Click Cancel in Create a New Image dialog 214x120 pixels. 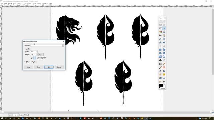[x=59, y=67]
